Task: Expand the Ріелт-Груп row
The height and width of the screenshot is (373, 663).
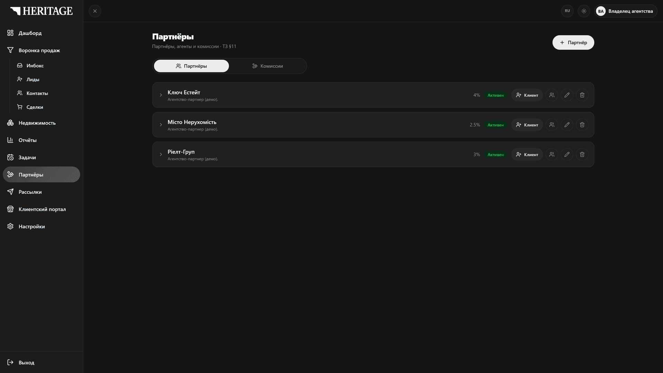Action: point(161,154)
